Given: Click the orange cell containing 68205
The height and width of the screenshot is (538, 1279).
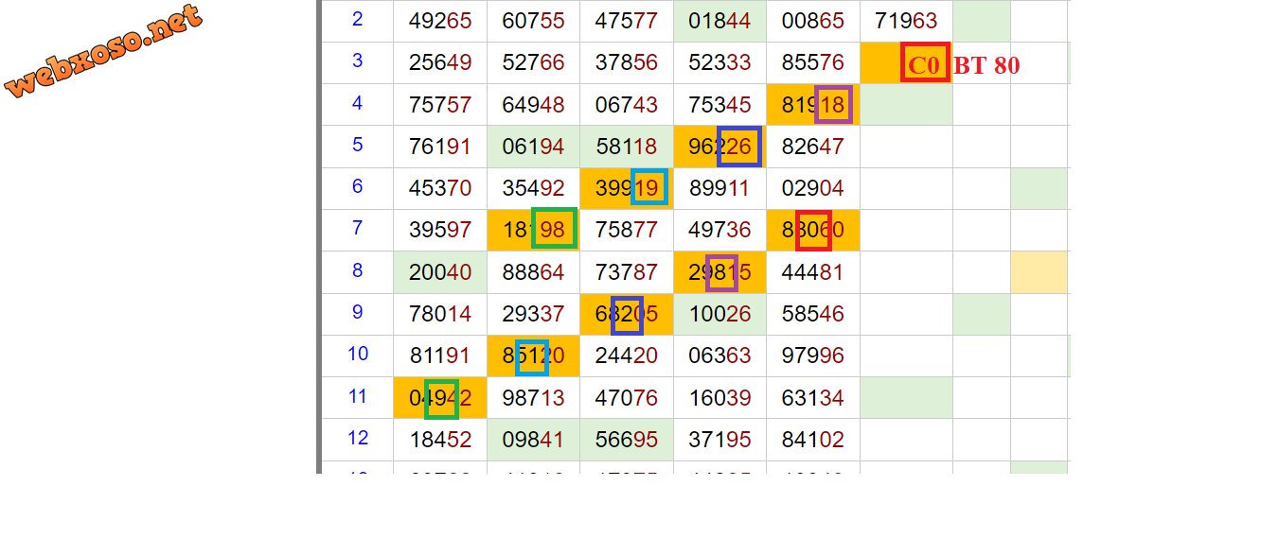Looking at the screenshot, I should (x=626, y=314).
